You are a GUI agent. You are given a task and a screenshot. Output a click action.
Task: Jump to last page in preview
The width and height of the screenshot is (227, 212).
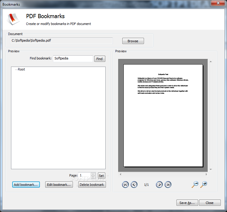tap(168, 185)
